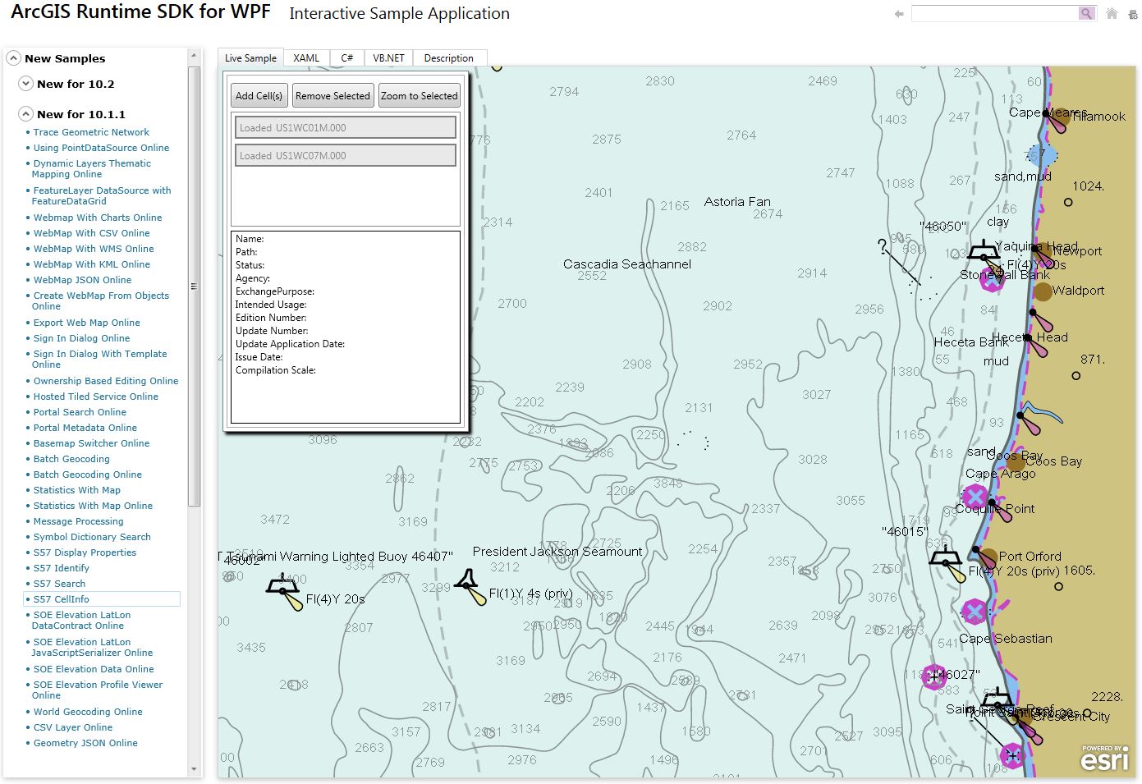1142x784 pixels.
Task: Open Portal Search Online sample
Action: 80,412
